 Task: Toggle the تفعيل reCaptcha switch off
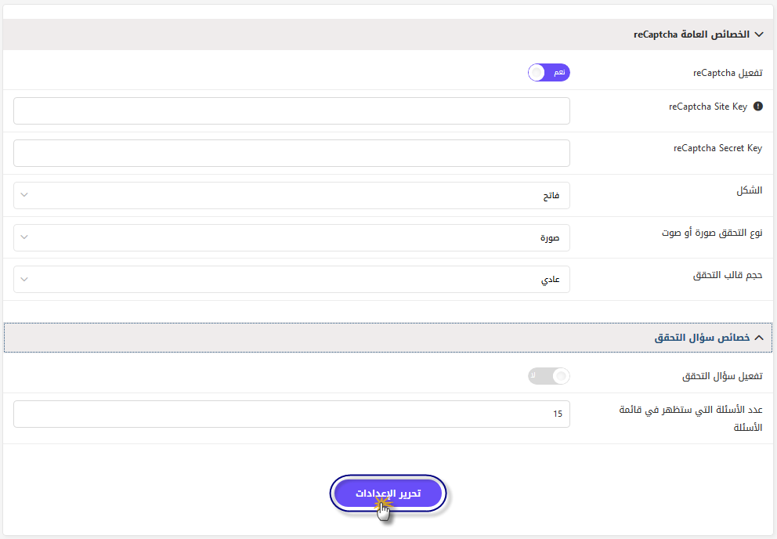point(548,73)
